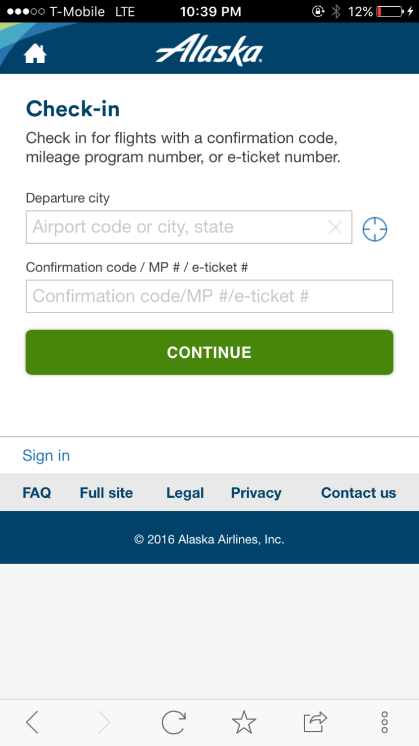Image resolution: width=419 pixels, height=746 pixels.
Task: Open the three-dot browser menu
Action: (385, 722)
